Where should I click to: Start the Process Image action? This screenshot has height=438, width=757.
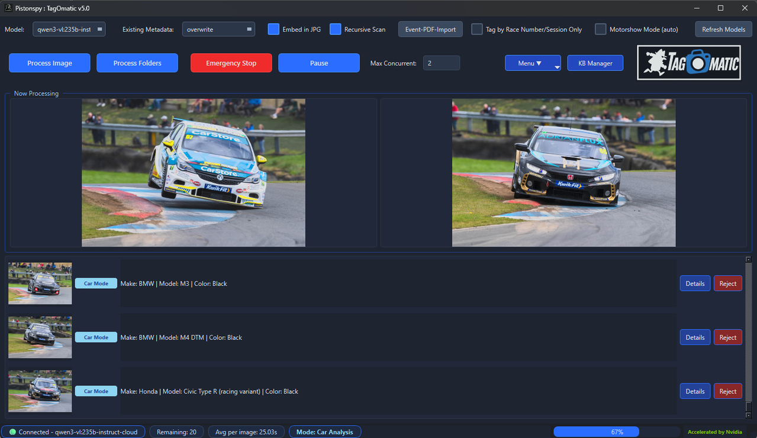coord(50,63)
